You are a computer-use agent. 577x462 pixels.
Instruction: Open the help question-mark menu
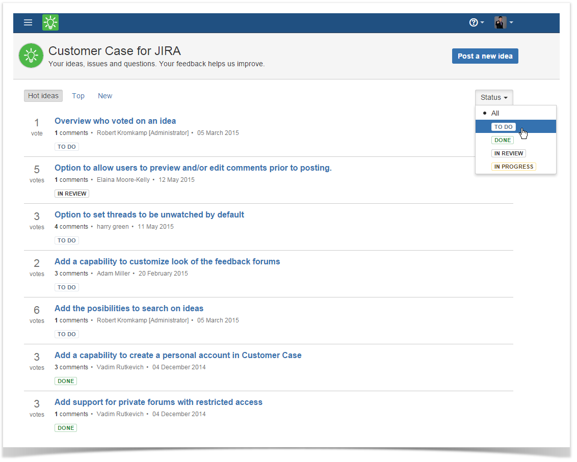coord(476,22)
